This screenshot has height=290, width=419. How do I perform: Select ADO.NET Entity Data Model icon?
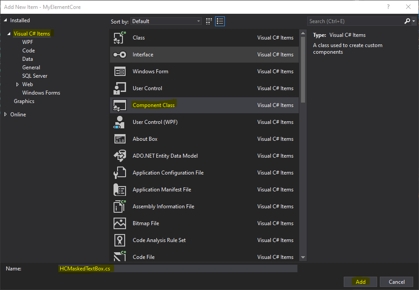(120, 156)
